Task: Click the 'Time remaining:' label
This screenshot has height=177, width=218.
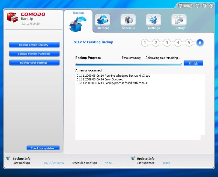Action: click(x=131, y=58)
